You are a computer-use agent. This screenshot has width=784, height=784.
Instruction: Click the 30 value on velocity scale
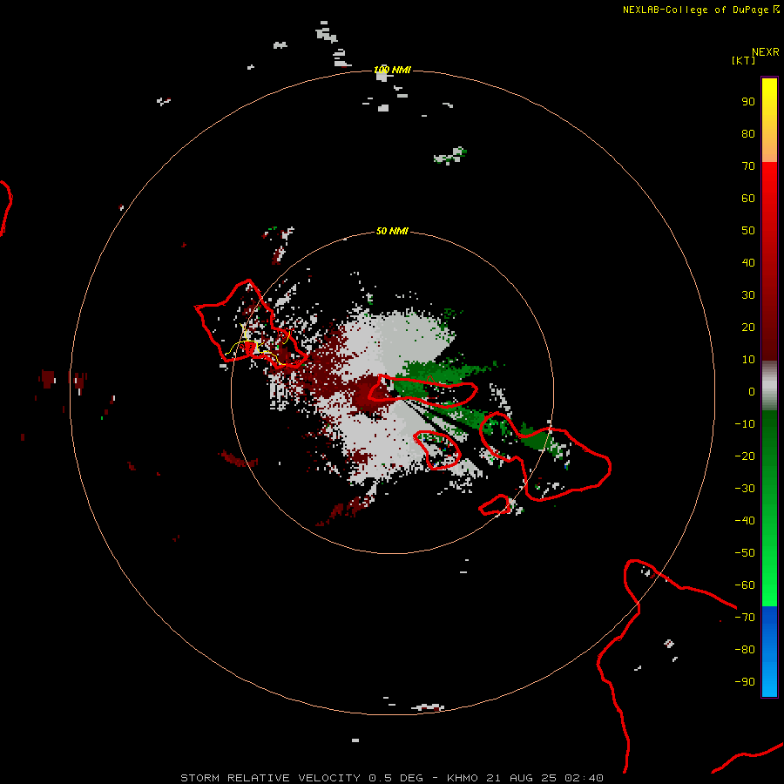point(748,295)
